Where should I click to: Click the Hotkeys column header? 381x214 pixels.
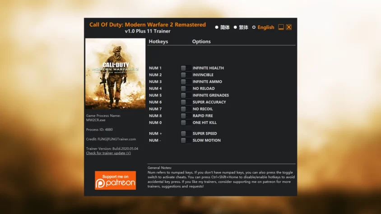point(158,41)
